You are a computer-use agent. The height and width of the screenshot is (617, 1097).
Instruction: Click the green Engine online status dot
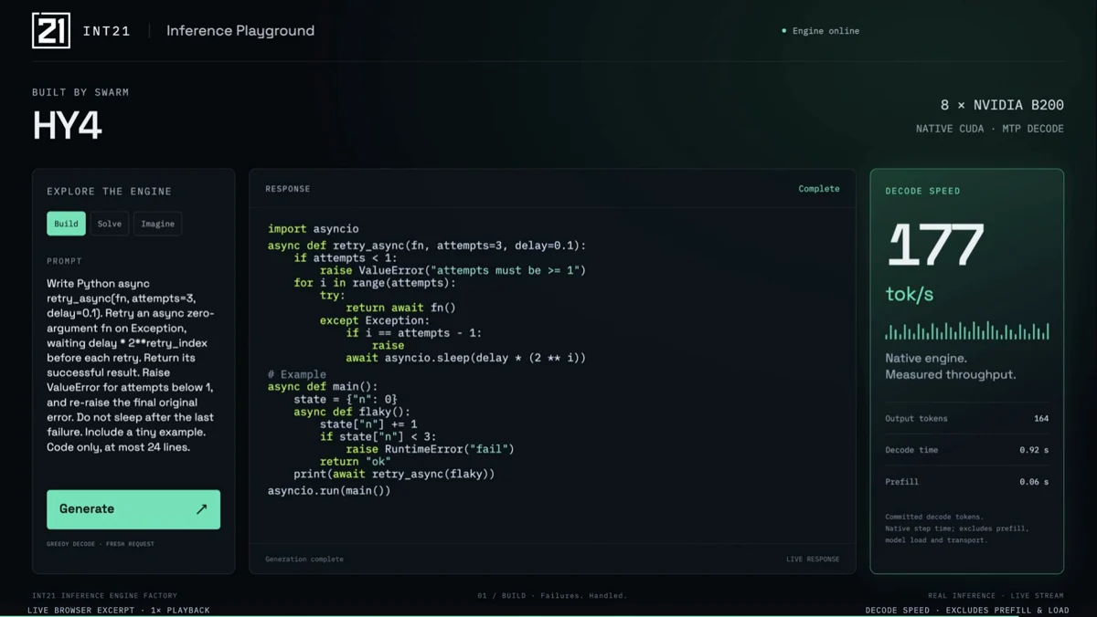(784, 31)
